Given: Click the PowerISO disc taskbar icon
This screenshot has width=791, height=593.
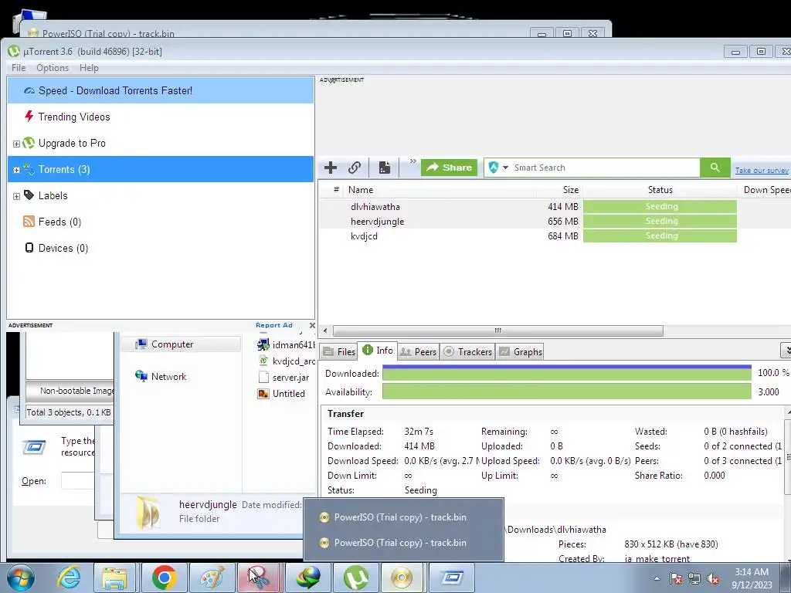Looking at the screenshot, I should pos(402,578).
